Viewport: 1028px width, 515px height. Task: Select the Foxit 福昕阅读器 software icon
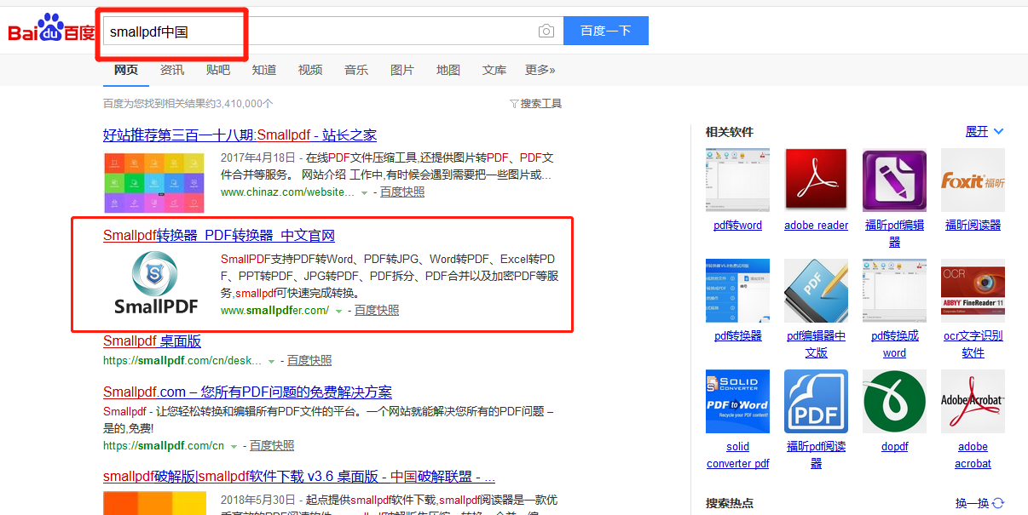pos(973,180)
